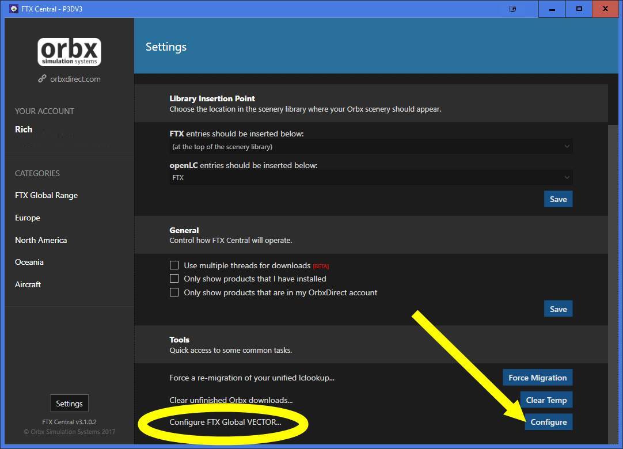Click 'FTX entries should be inserted below:' label
623x449 pixels.
[x=237, y=134]
